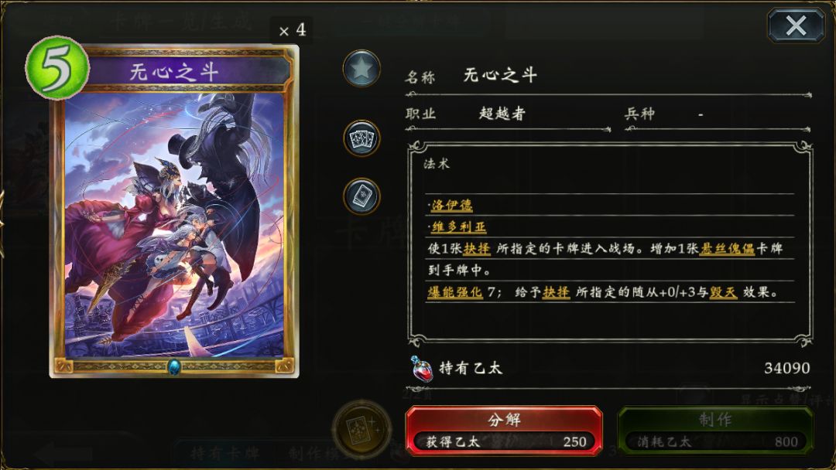The width and height of the screenshot is (836, 470).
Task: Click the first 抉择 keyword link
Action: [x=477, y=249]
